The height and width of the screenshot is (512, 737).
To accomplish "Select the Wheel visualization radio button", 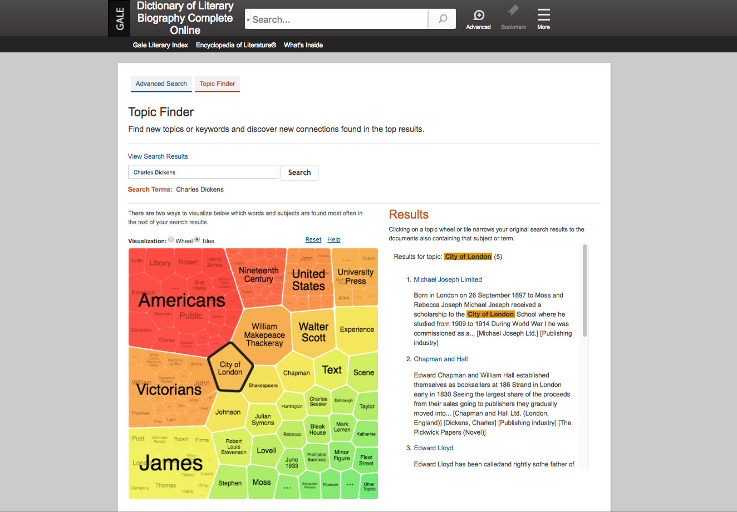I will [171, 240].
